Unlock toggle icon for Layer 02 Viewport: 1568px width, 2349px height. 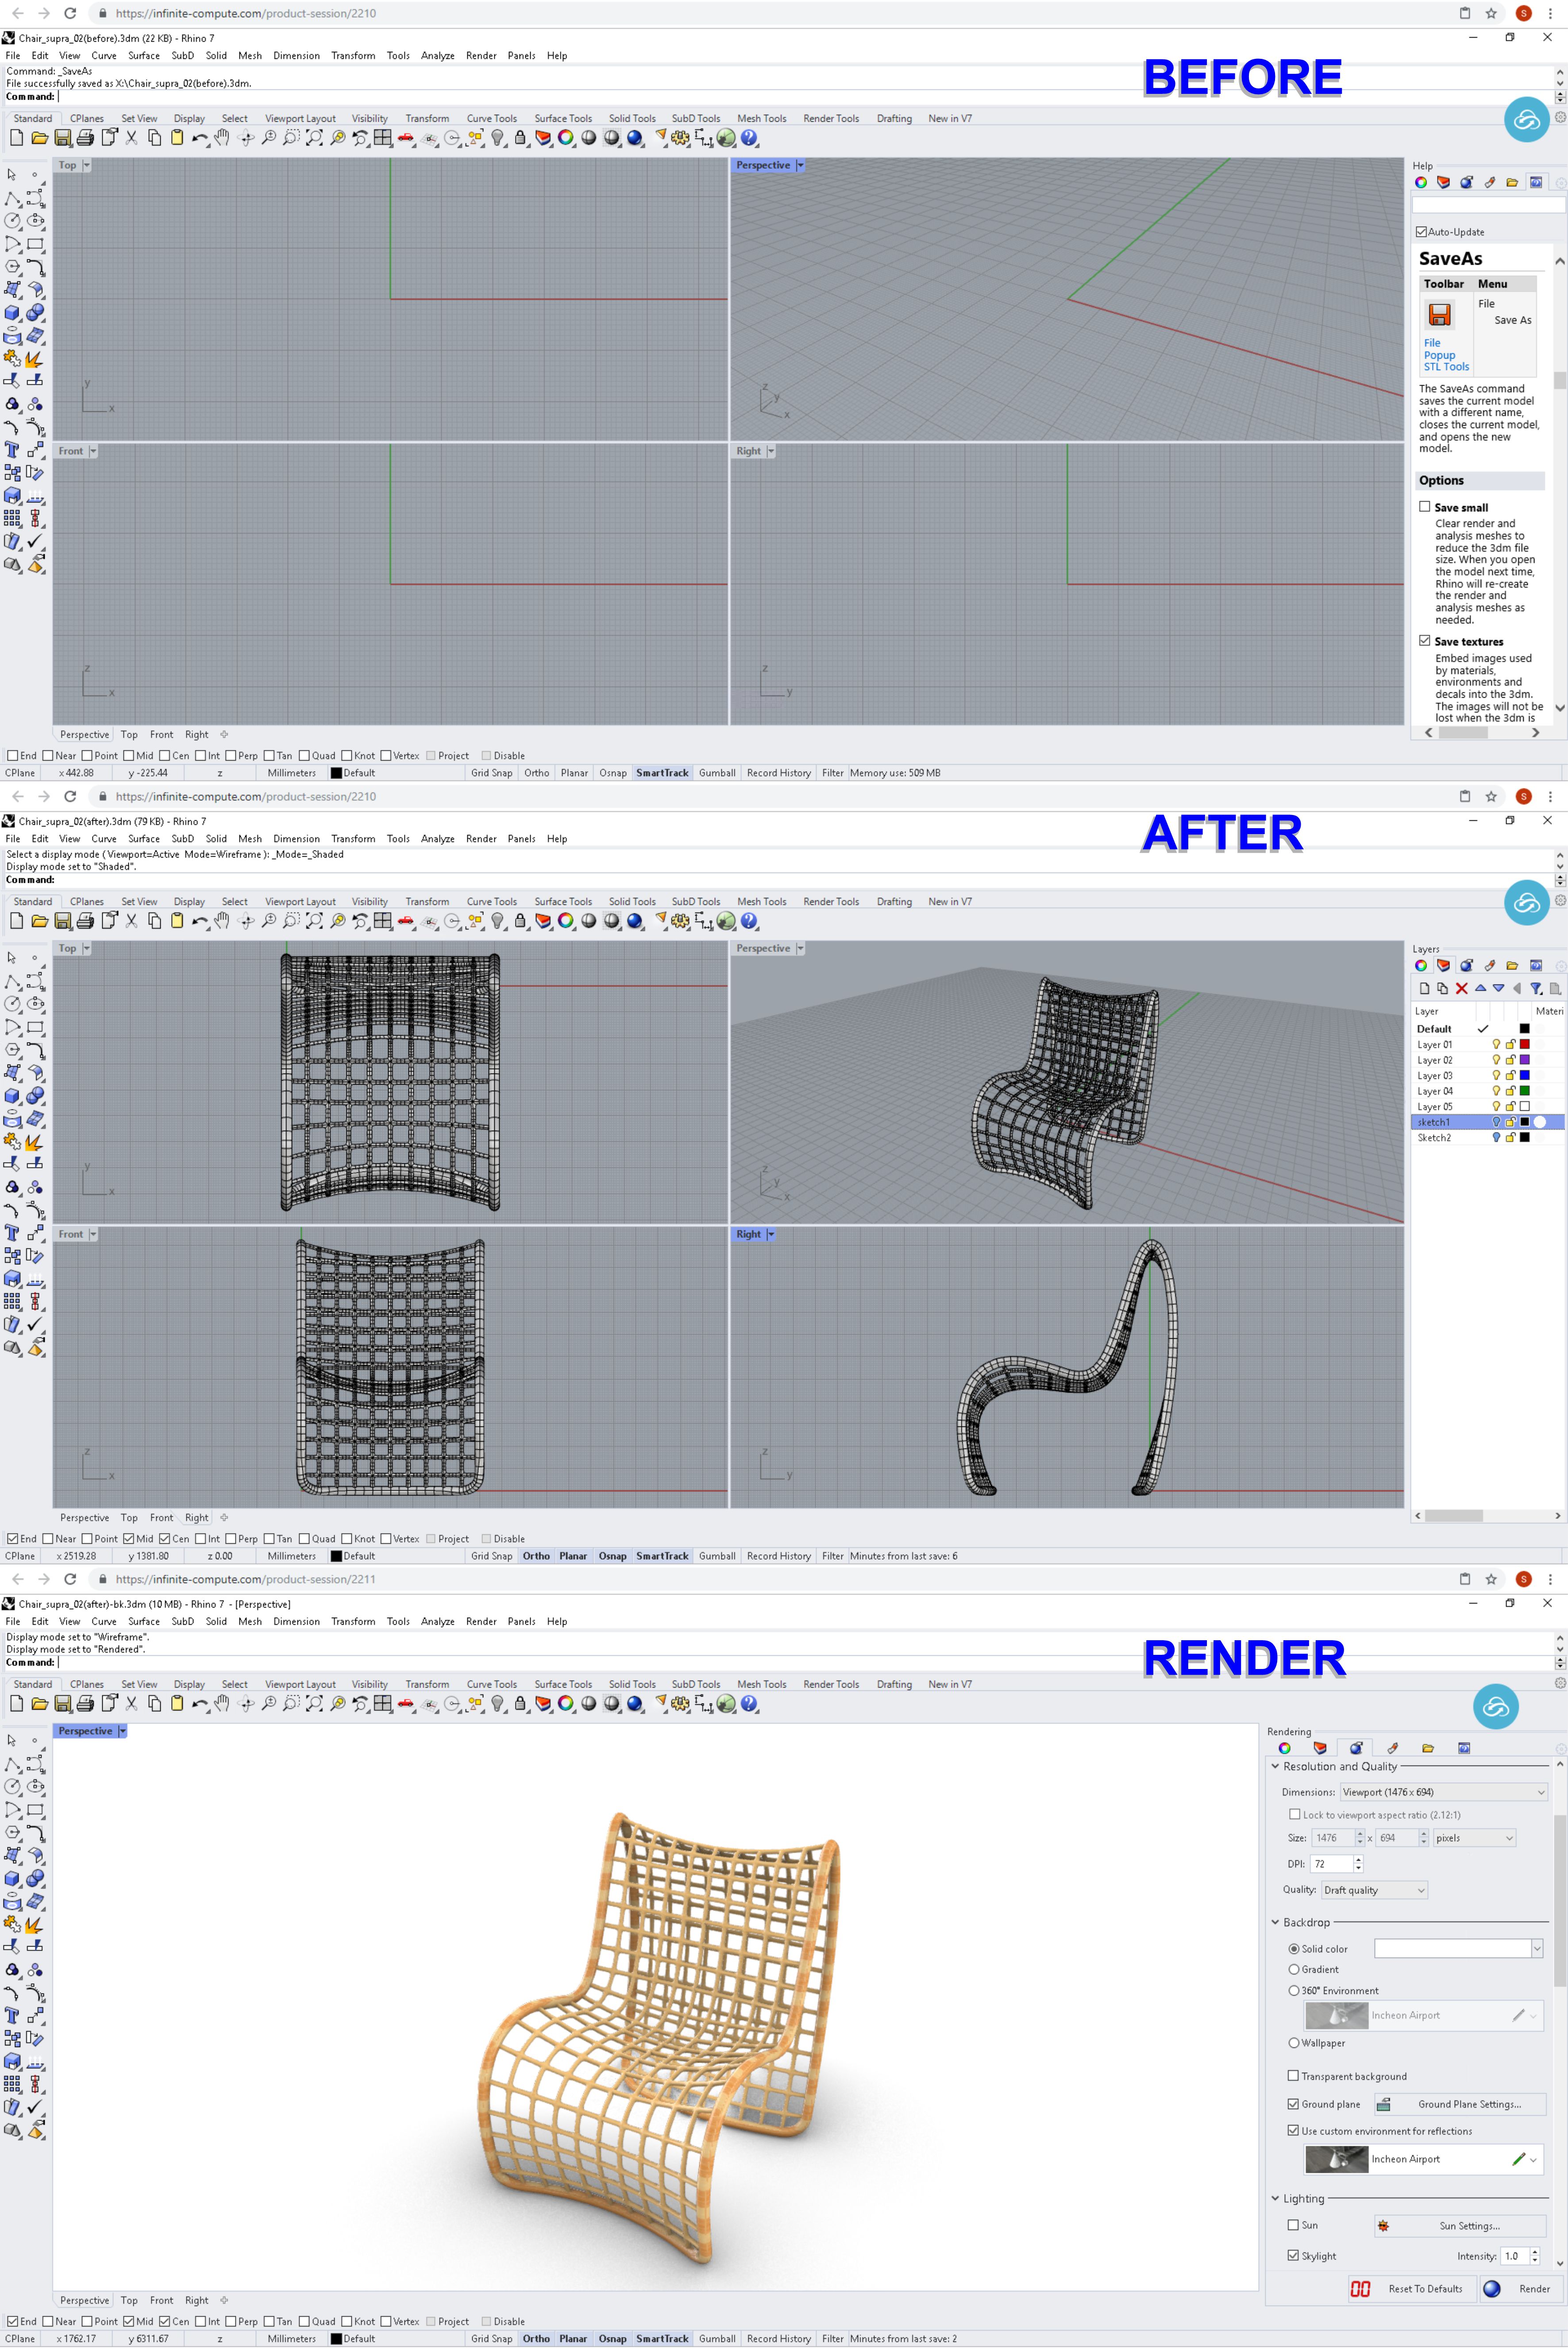(x=1510, y=1060)
